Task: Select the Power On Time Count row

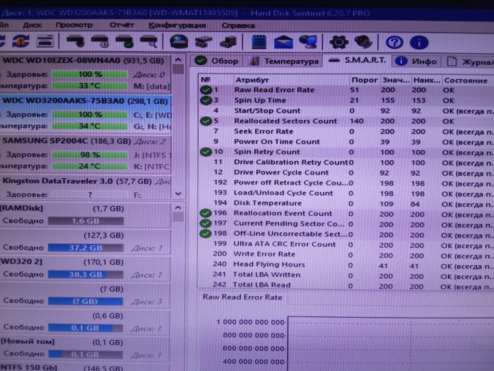Action: coord(345,142)
